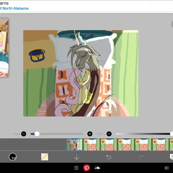Close the reference image window
Screen dimensions: 173x173
[4, 28]
